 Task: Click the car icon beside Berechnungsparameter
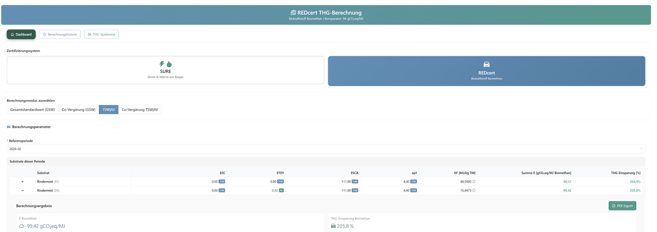(9, 127)
